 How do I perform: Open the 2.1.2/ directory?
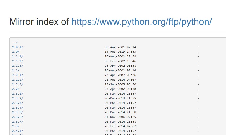tap(18, 61)
